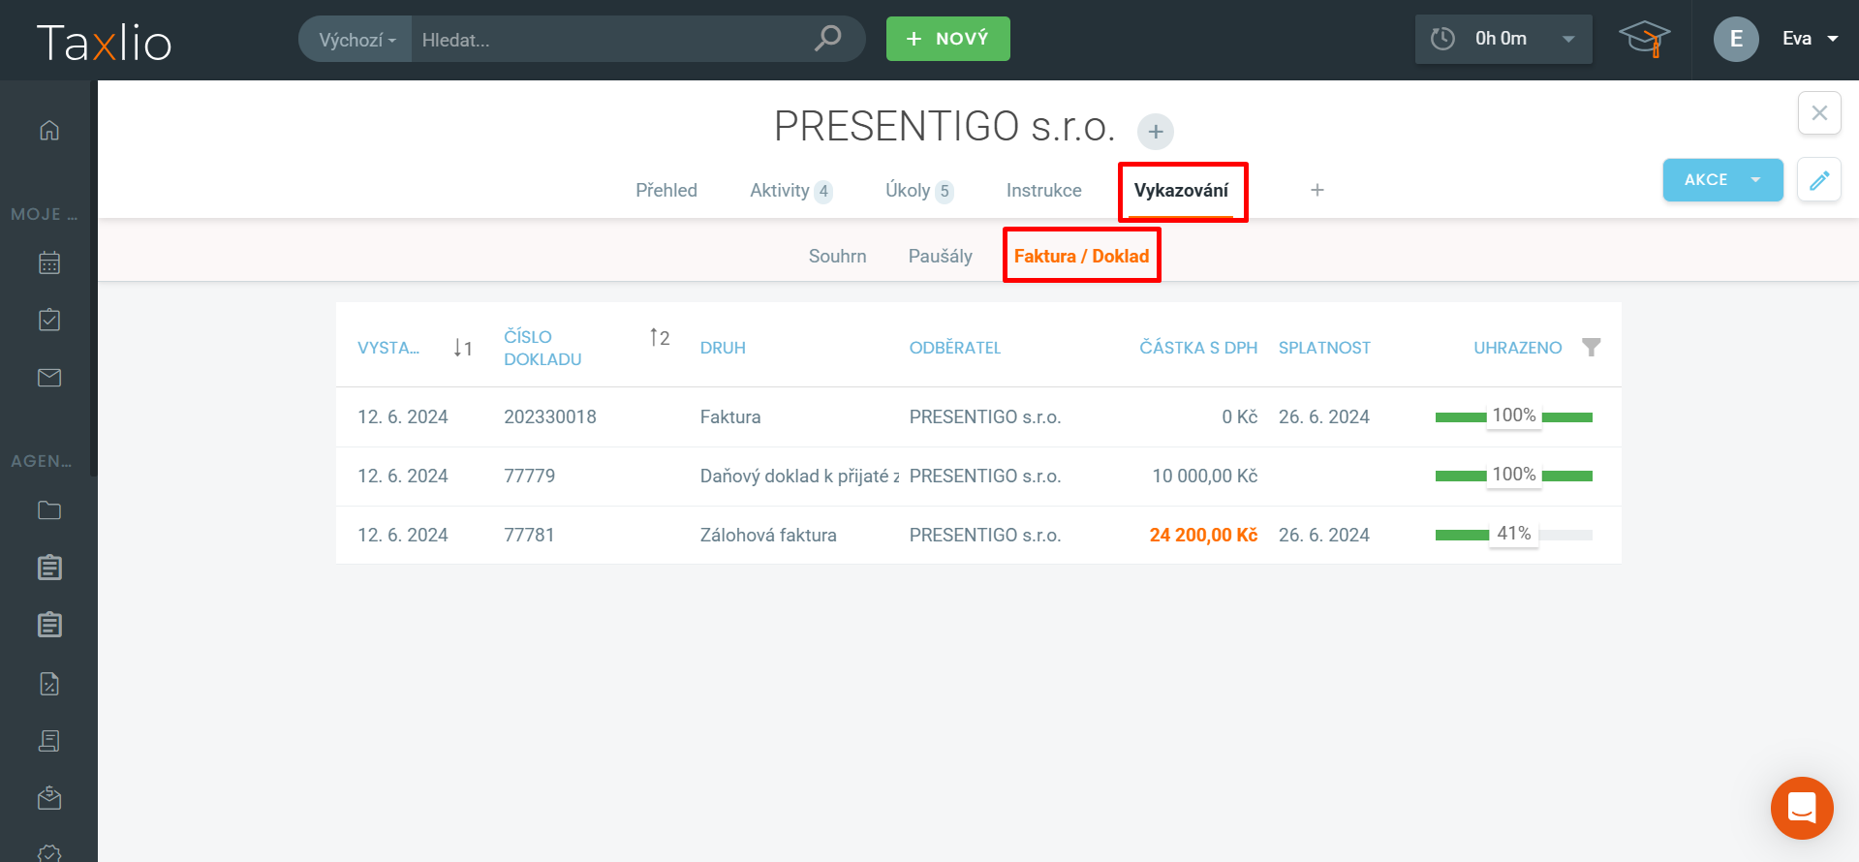Click the Daňový doklad k přijaté row type
The image size is (1859, 862).
(799, 477)
